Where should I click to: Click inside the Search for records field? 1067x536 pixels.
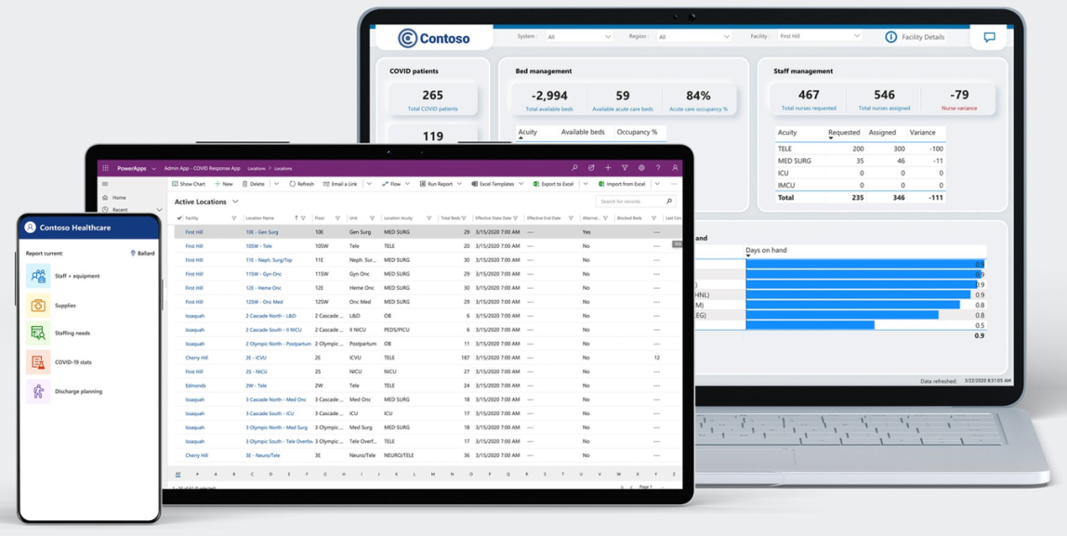[x=621, y=201]
